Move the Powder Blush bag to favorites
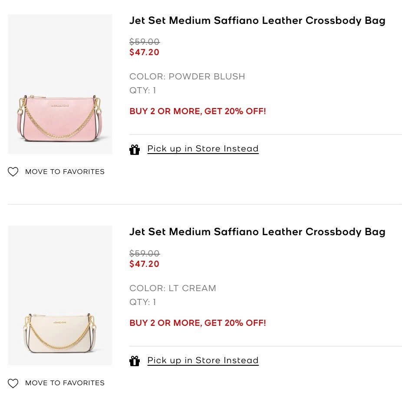This screenshot has width=402, height=400. click(x=65, y=172)
